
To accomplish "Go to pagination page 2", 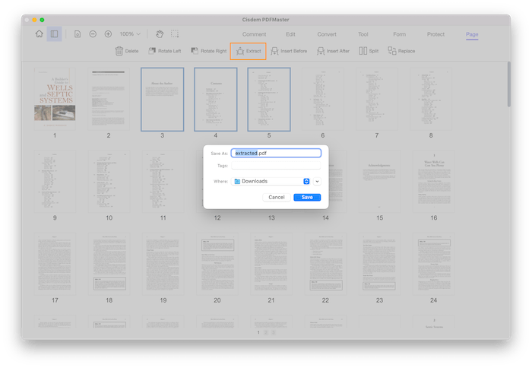I will [266, 332].
